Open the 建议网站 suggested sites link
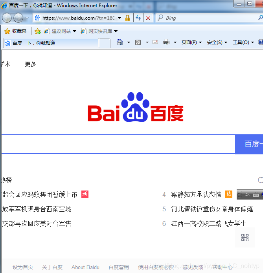Screen dimensions: 263x273 [x=57, y=31]
